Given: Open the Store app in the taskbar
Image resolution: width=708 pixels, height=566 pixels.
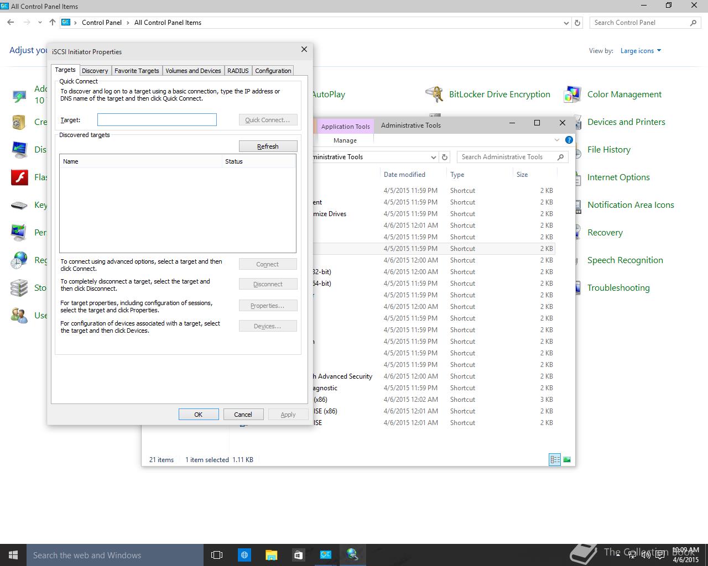Looking at the screenshot, I should 298,555.
